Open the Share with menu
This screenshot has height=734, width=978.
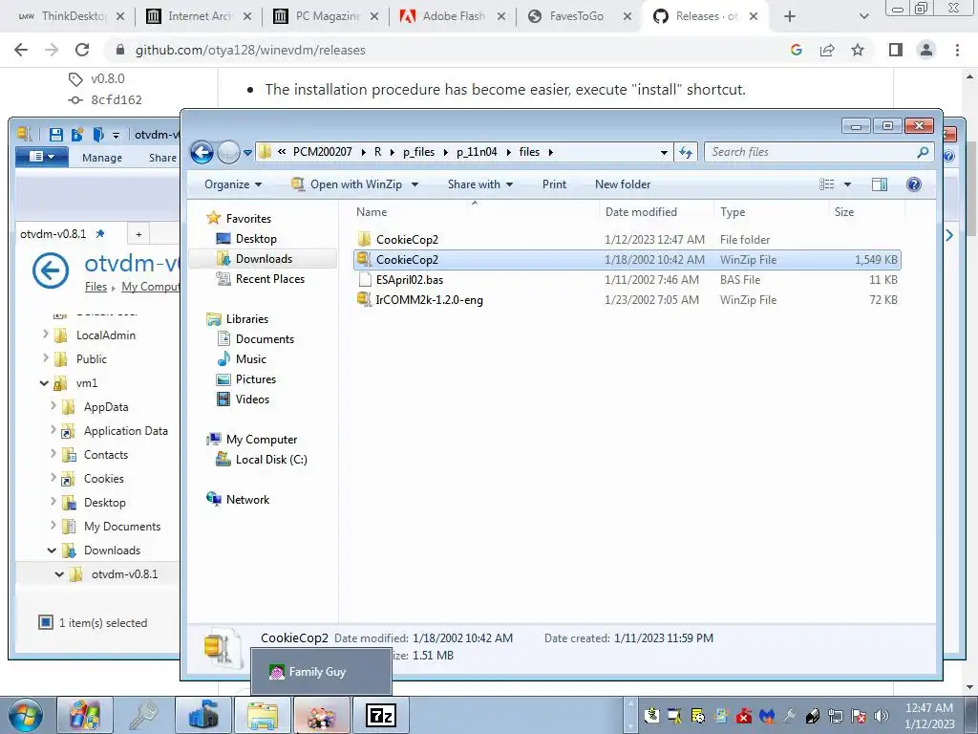coord(480,184)
